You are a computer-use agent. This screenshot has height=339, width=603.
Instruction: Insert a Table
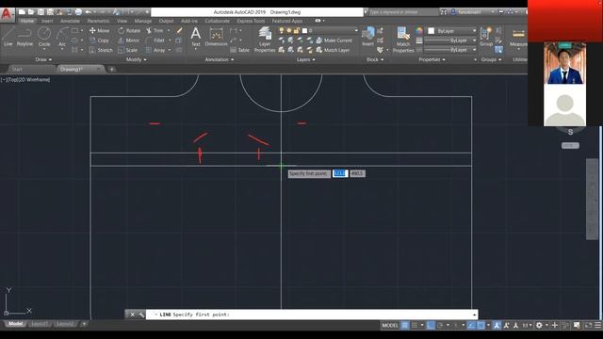pos(239,50)
